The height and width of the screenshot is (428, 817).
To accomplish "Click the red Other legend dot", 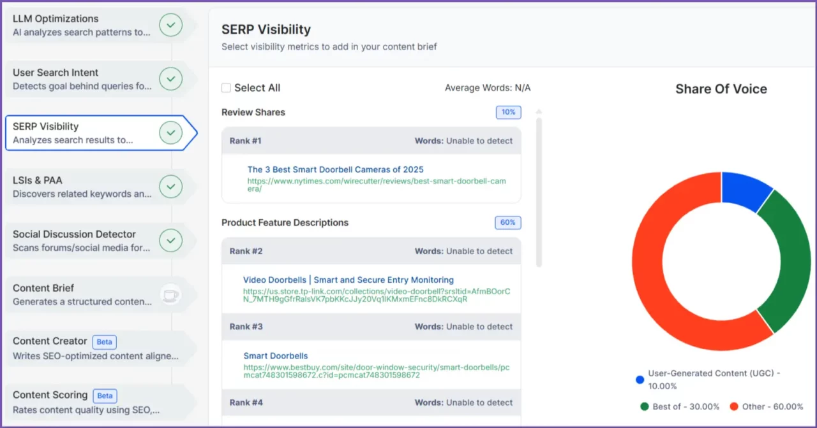I will point(736,406).
